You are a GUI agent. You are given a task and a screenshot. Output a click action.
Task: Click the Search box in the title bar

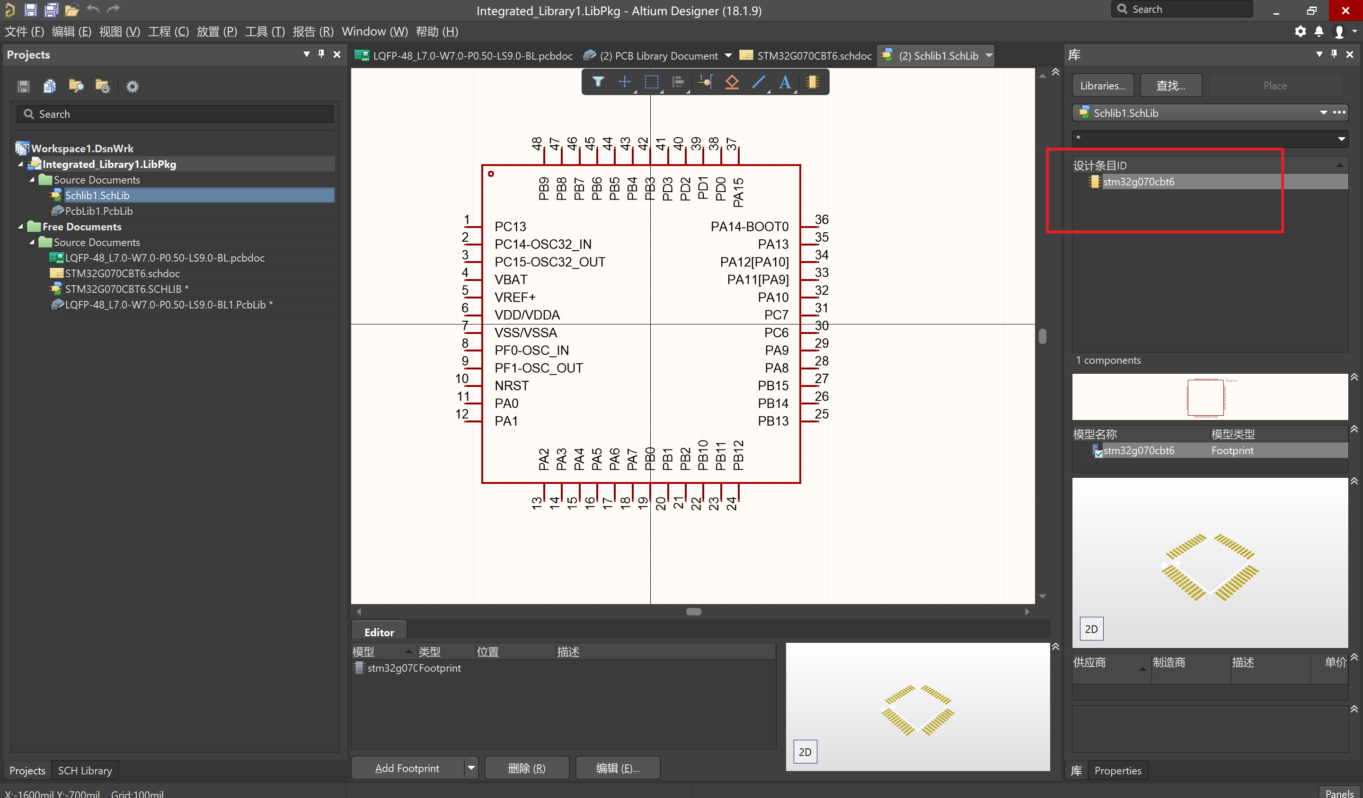pos(1182,9)
